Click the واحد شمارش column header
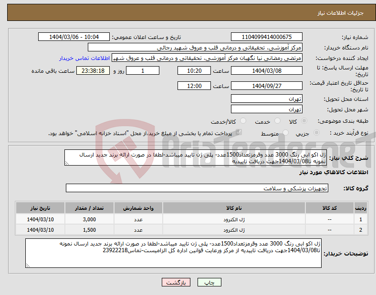This screenshot has width=376, height=295. click(138, 208)
